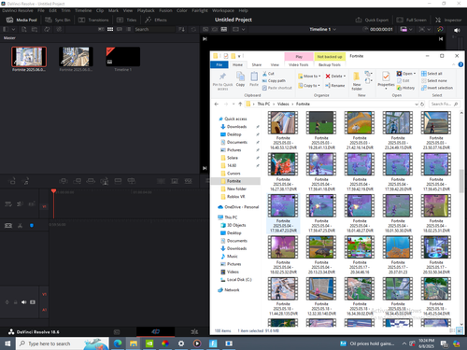Screen dimensions: 467x350
Task: Click the Explorer vertical scrollbar
Action: tap(461, 181)
